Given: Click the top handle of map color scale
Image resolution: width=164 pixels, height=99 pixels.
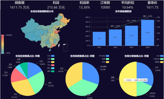Looking at the screenshot, I should coord(3,35).
